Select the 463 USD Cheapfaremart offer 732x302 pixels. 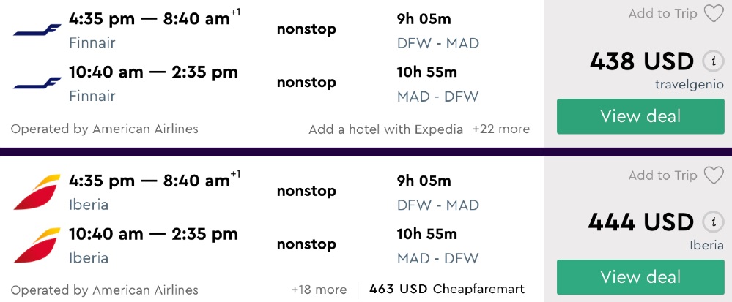(x=447, y=290)
